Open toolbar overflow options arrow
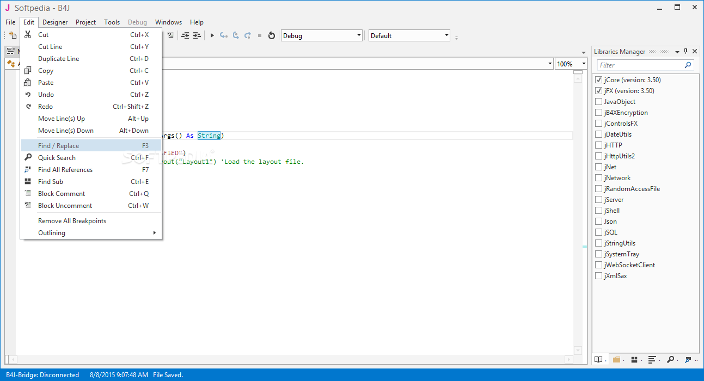This screenshot has height=381, width=704. pos(456,38)
